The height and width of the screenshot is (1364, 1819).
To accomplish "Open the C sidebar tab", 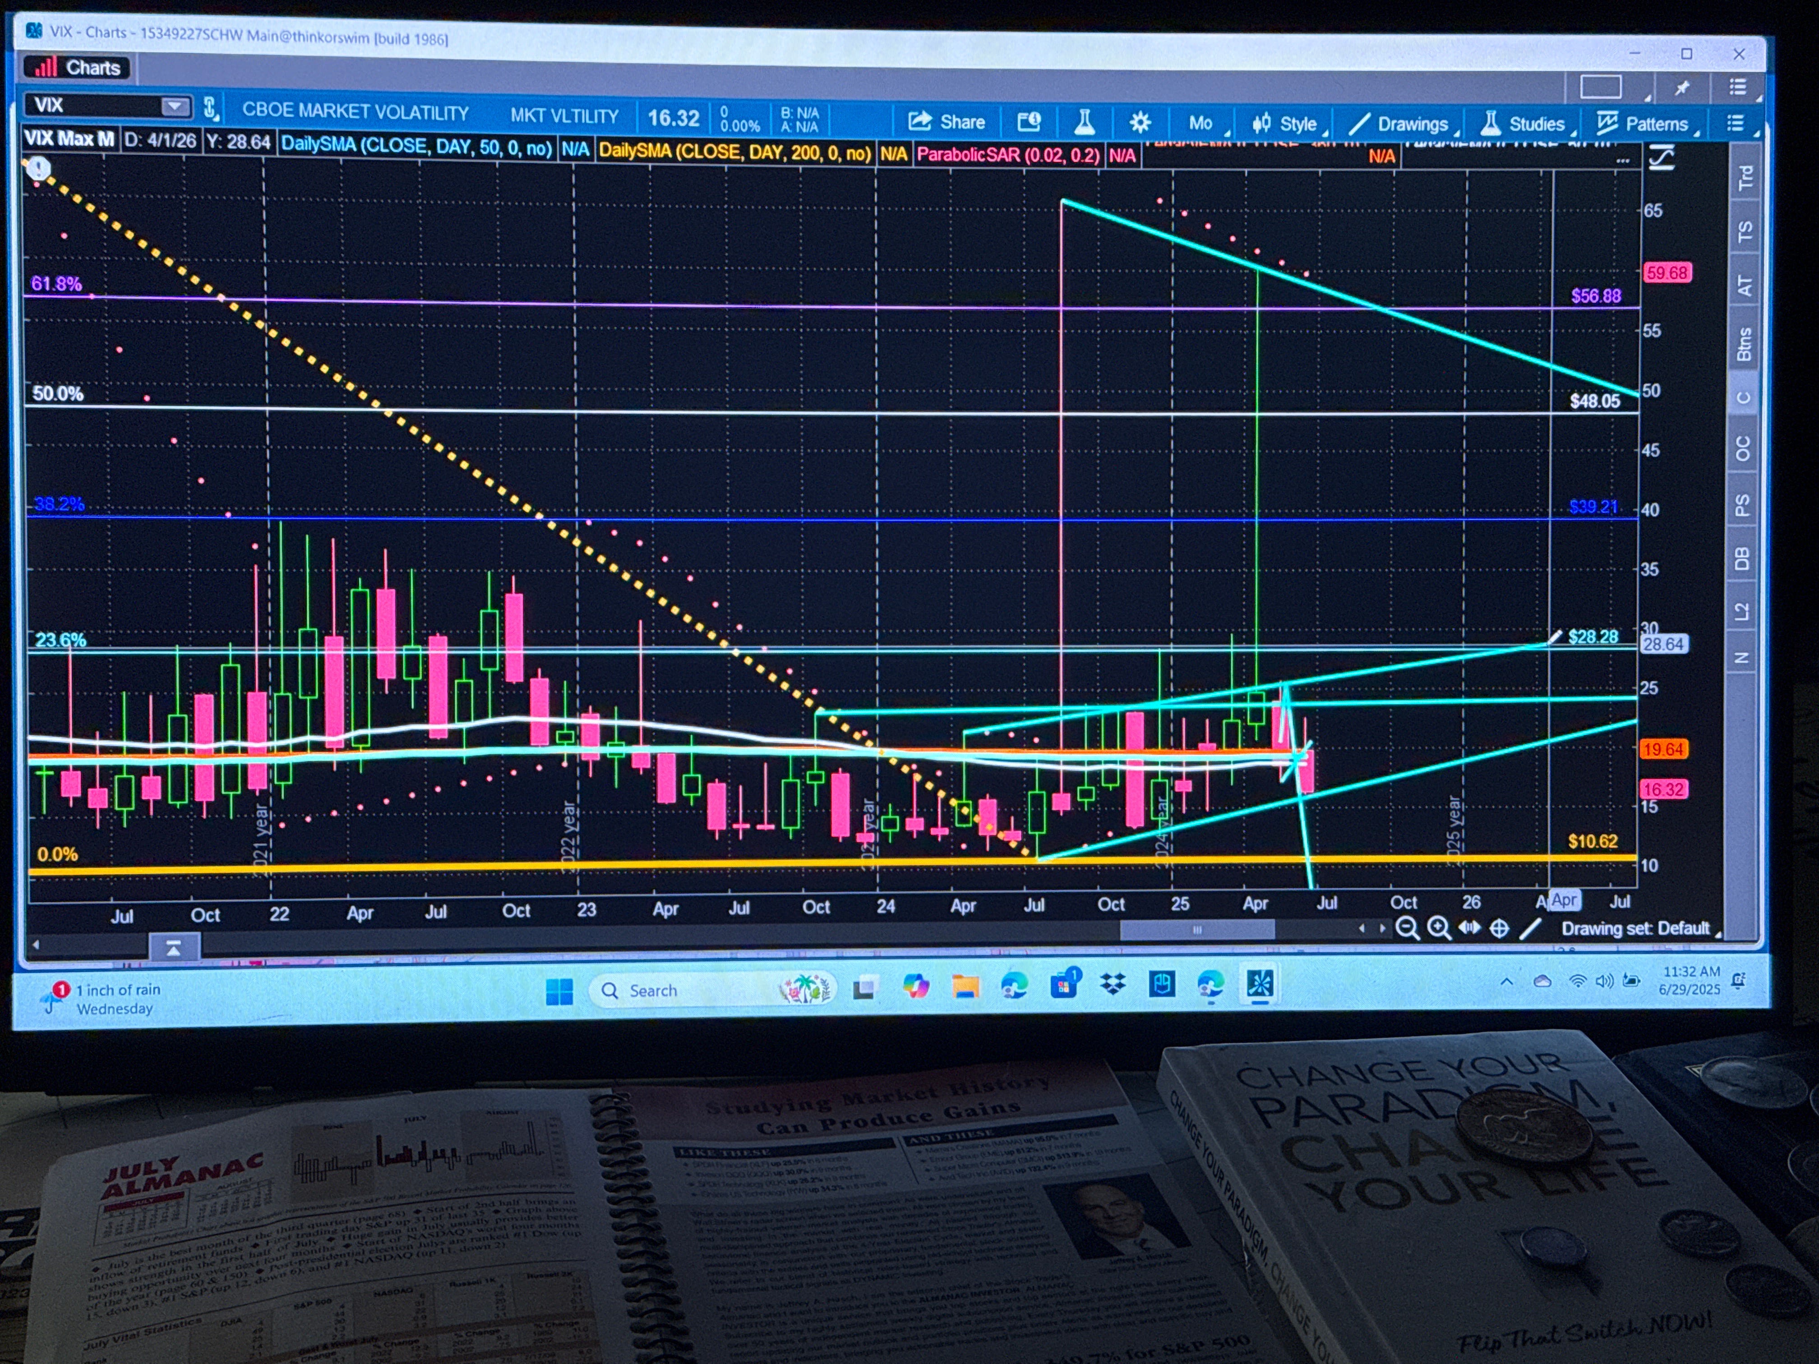I will tap(1743, 398).
